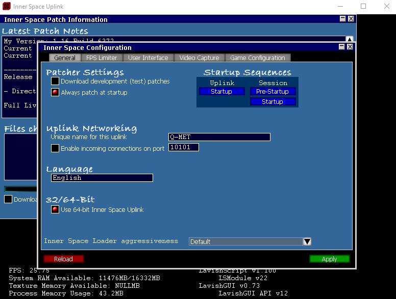Minimize the Inner Space Configuration window
This screenshot has width=396, height=299.
(342, 47)
